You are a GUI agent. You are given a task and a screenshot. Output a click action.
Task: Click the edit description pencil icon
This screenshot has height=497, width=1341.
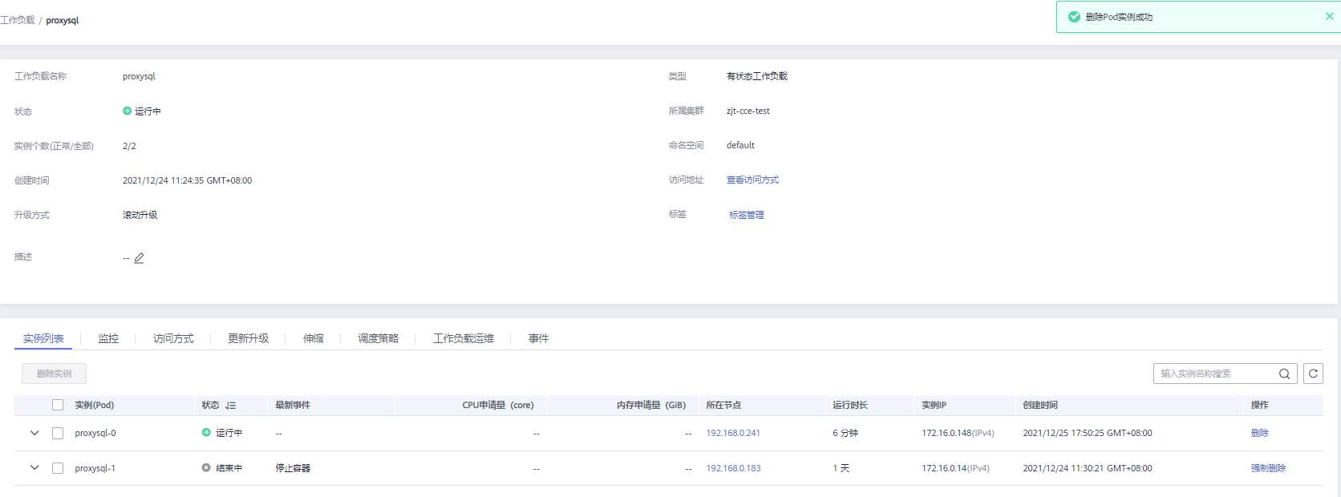pyautogui.click(x=139, y=258)
